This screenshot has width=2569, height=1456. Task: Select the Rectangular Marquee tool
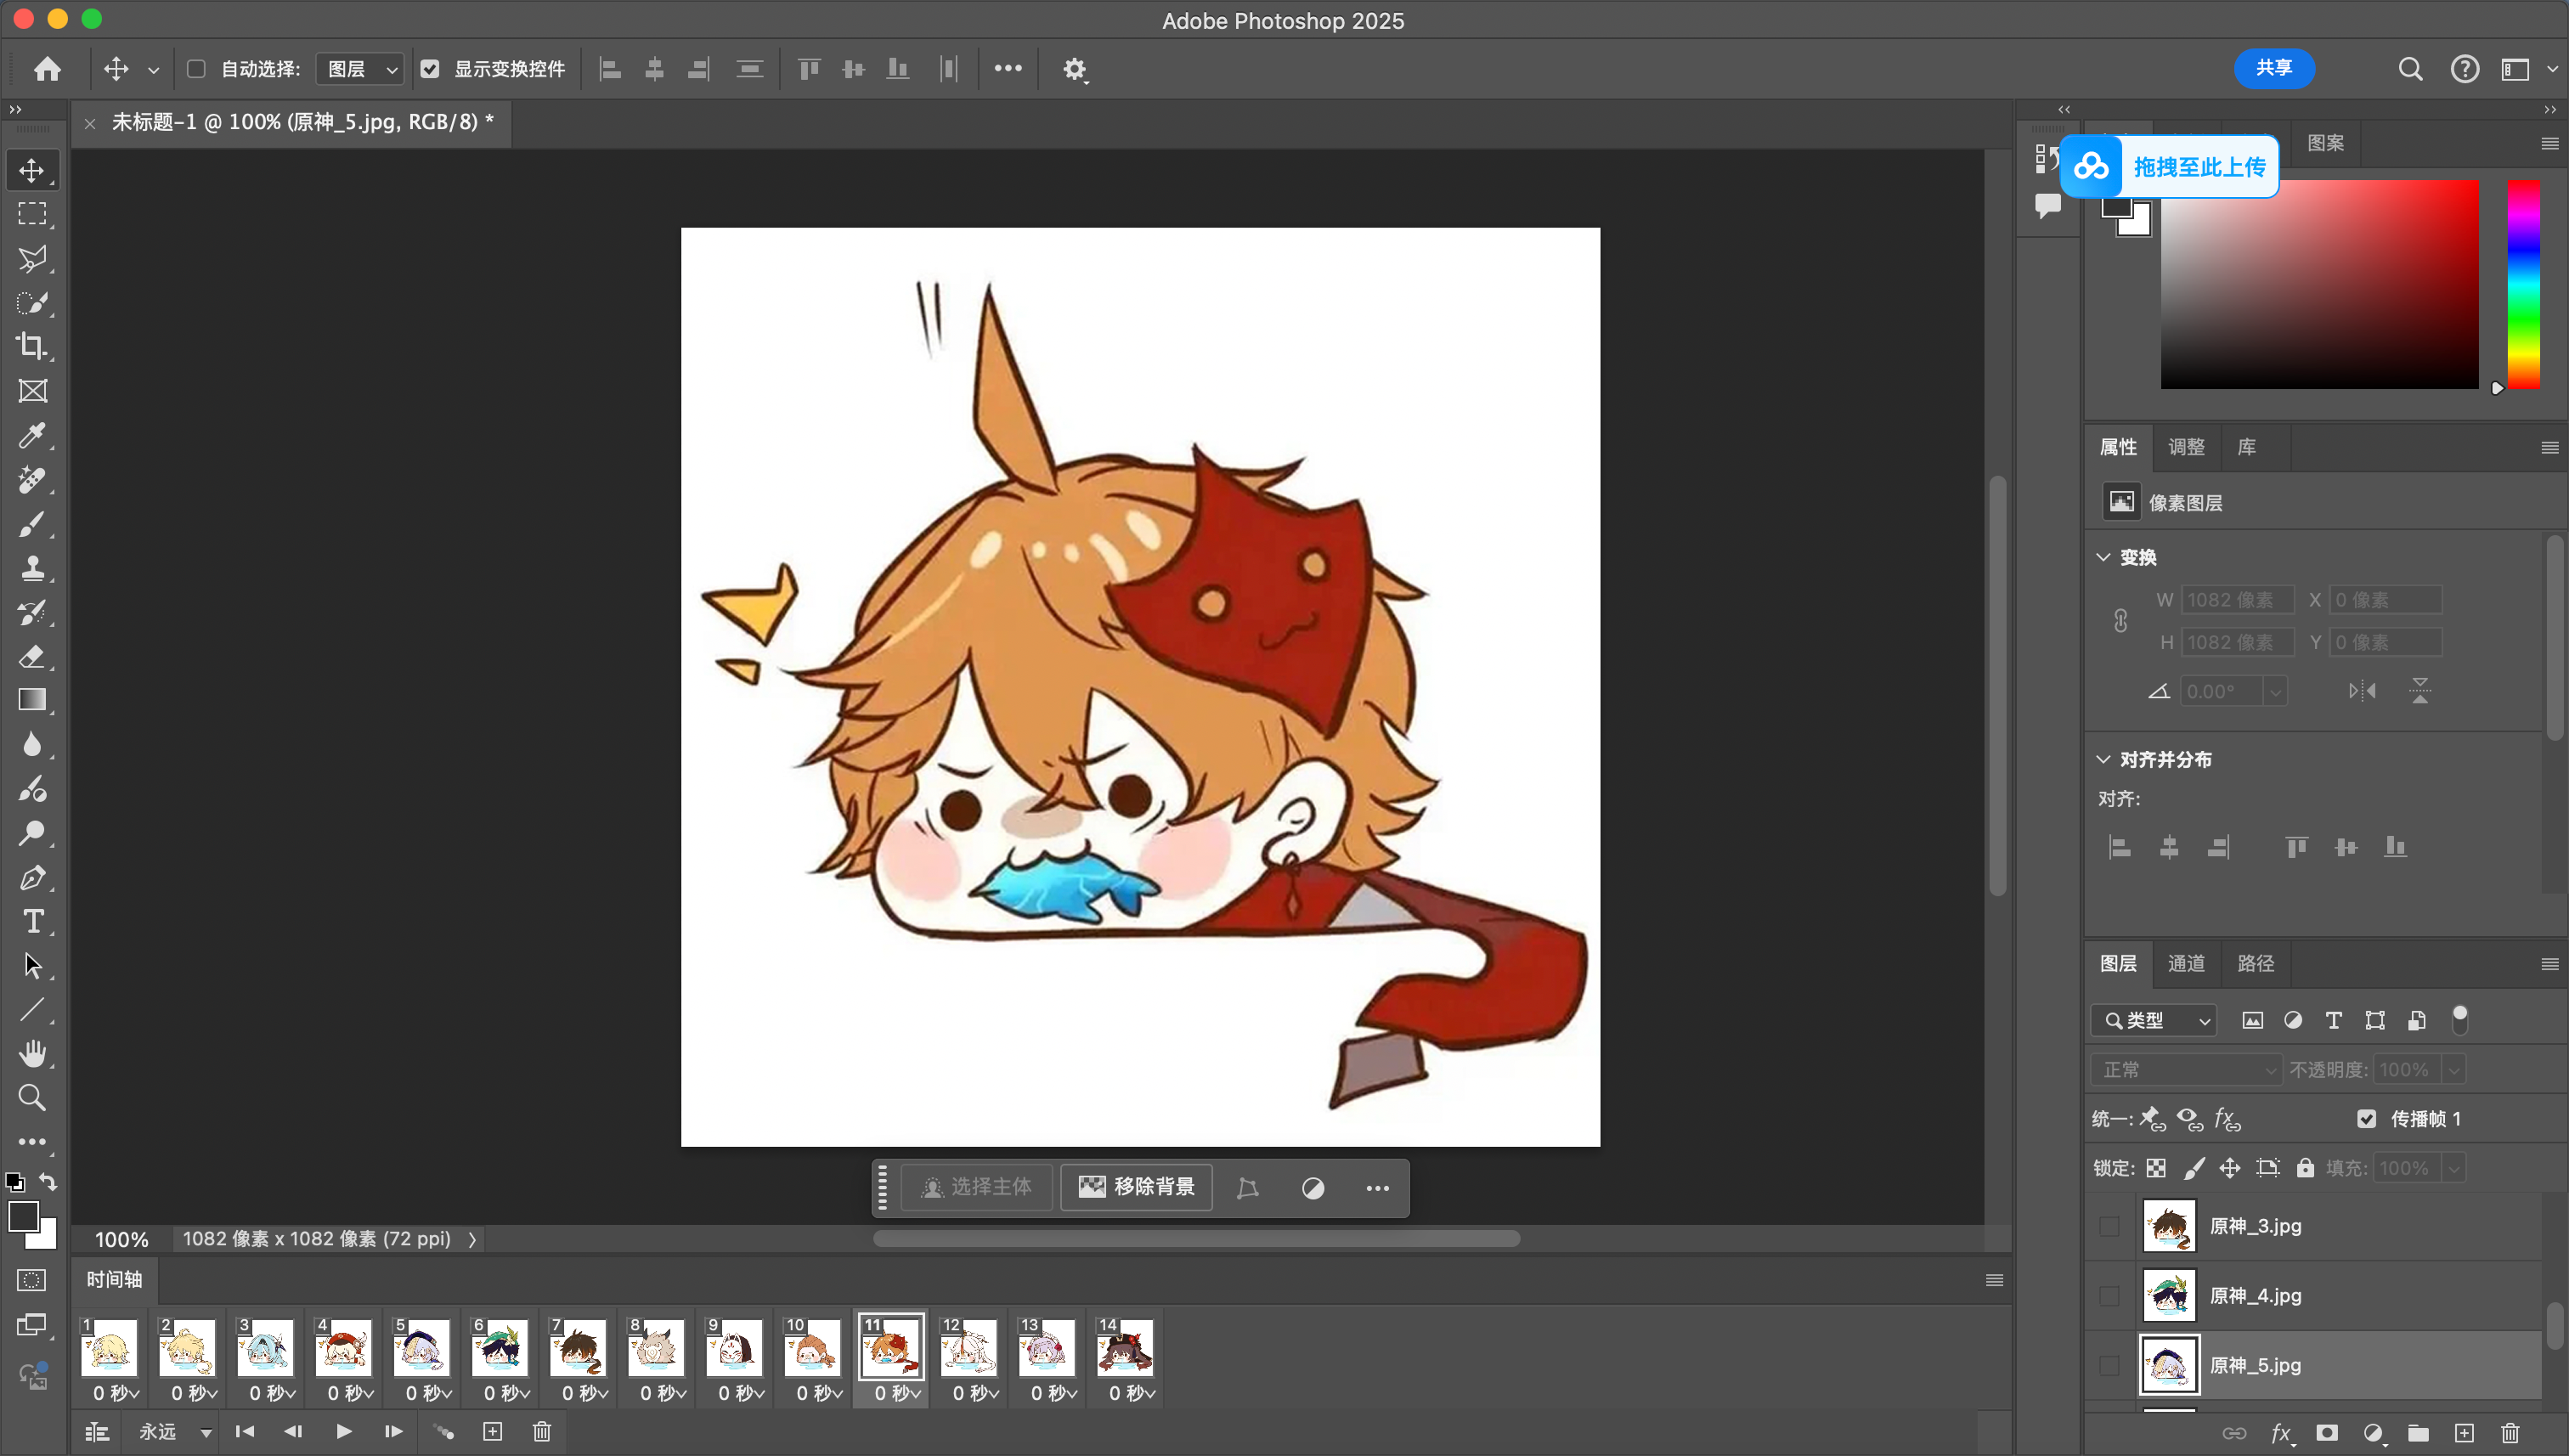[32, 214]
